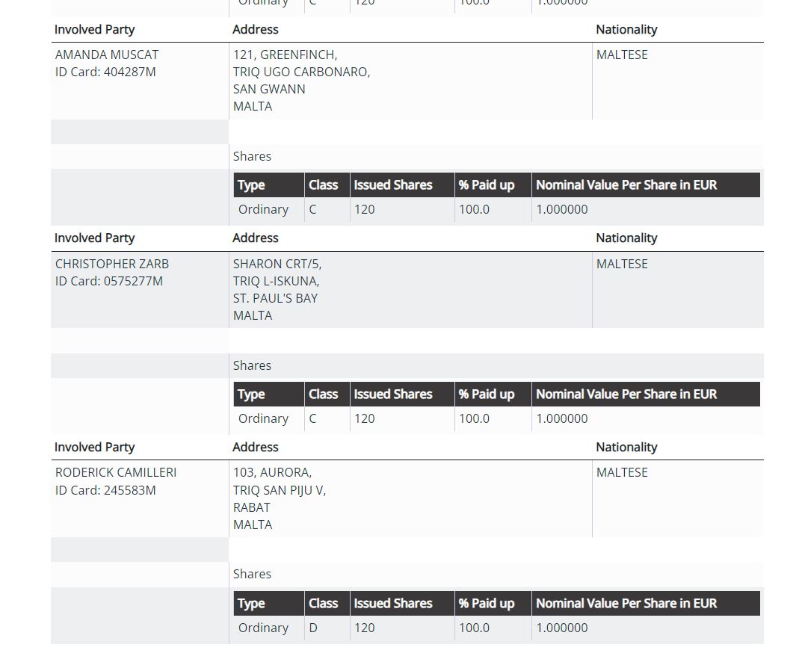The width and height of the screenshot is (805, 662).
Task: Click the 103, AURORA address line
Action: point(272,472)
